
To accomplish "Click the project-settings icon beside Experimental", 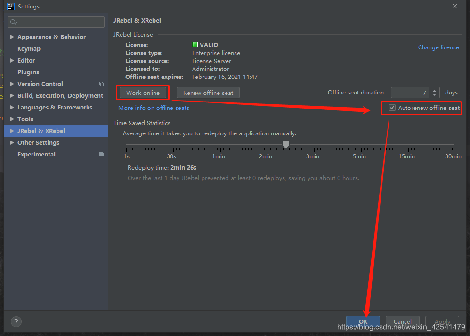I will (101, 154).
